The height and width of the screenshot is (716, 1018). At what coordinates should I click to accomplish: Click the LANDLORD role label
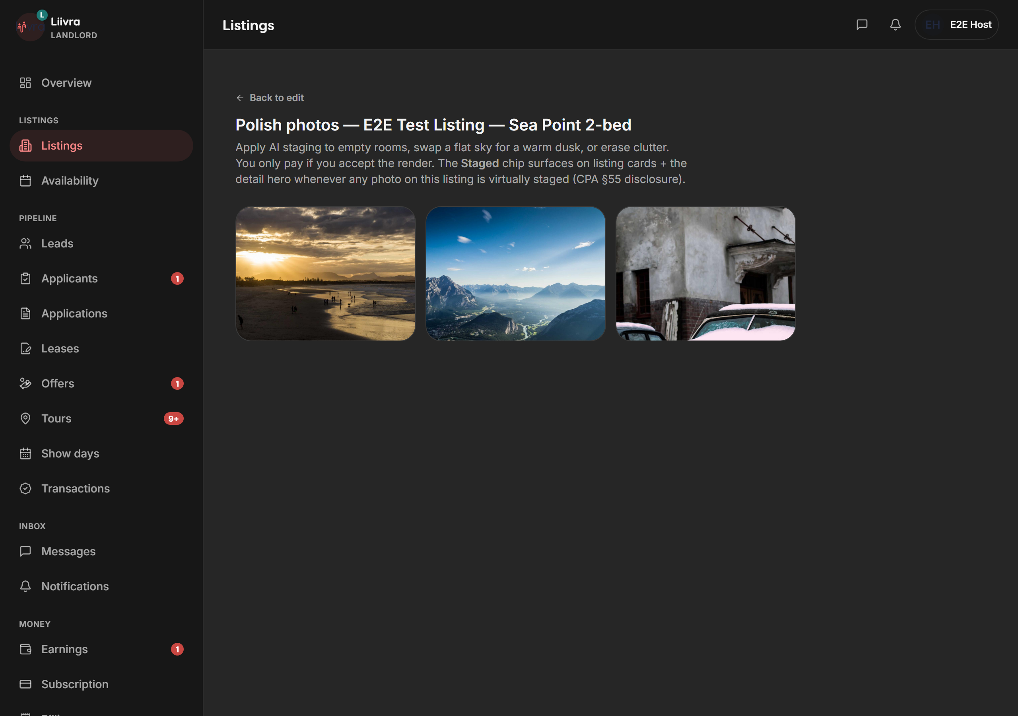(74, 35)
